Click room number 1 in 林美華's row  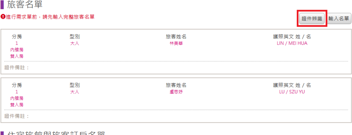coord(17,43)
